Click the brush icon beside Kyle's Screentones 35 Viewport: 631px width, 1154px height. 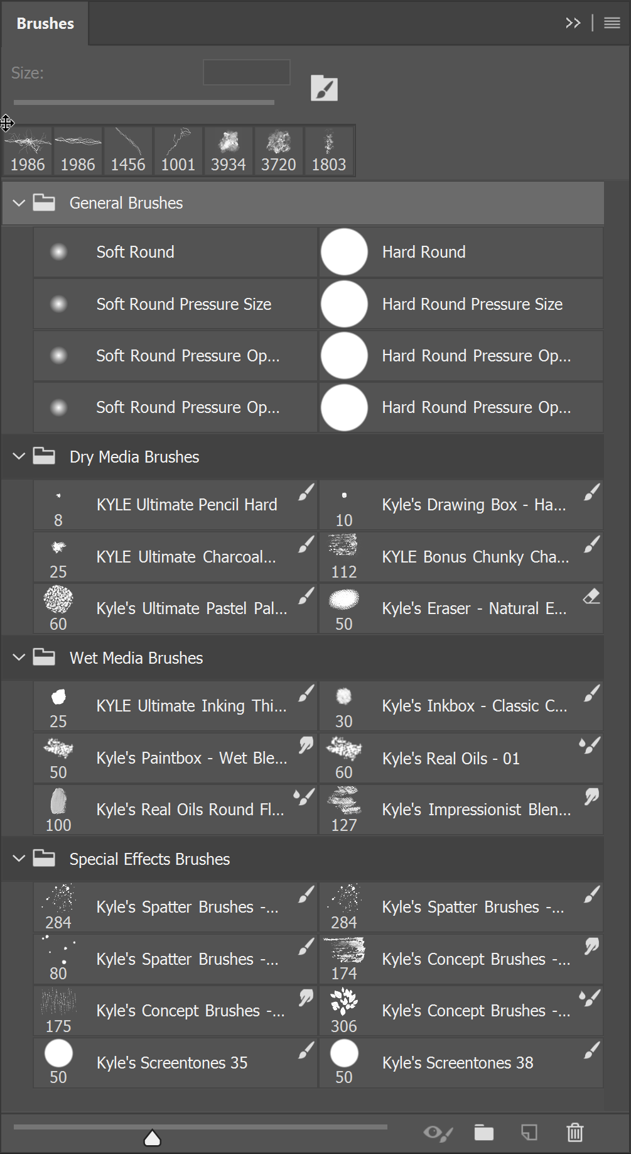coord(306,1052)
